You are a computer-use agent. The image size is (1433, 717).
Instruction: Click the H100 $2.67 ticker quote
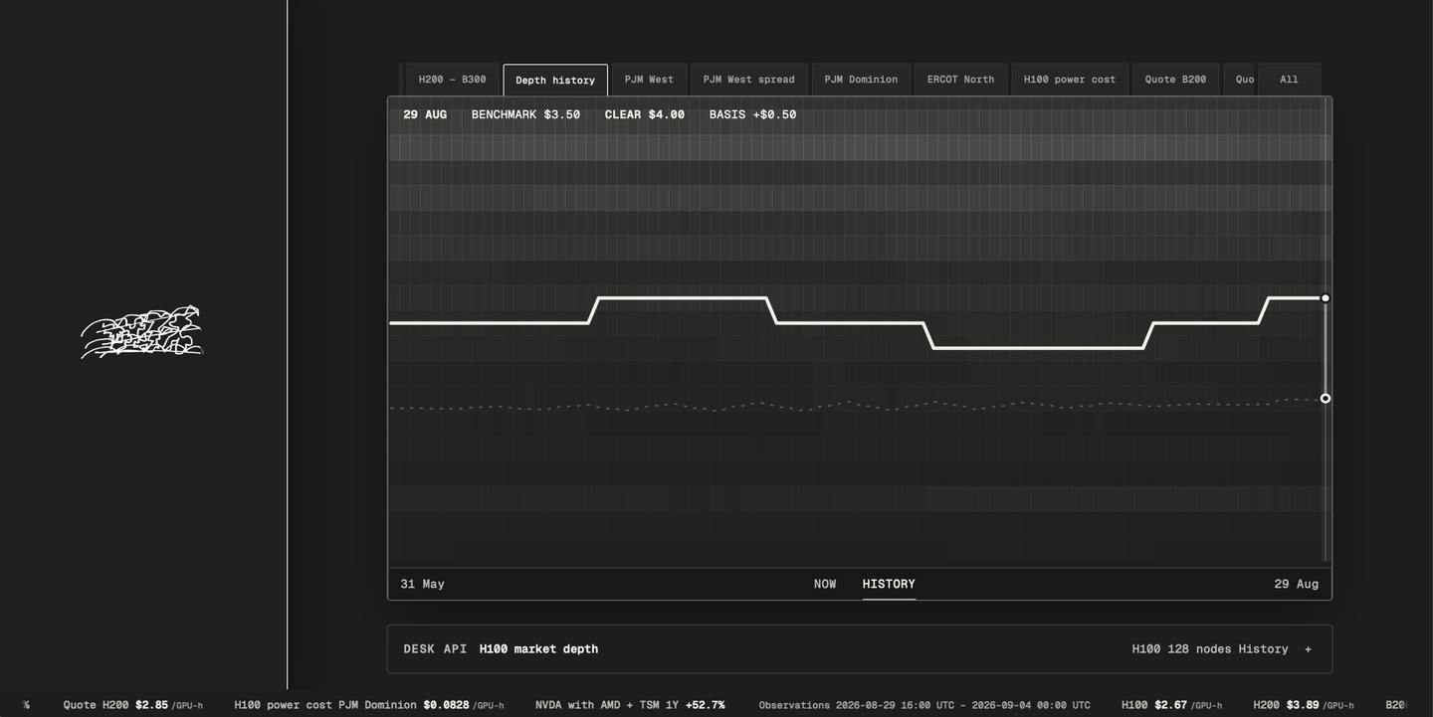[x=1172, y=705]
